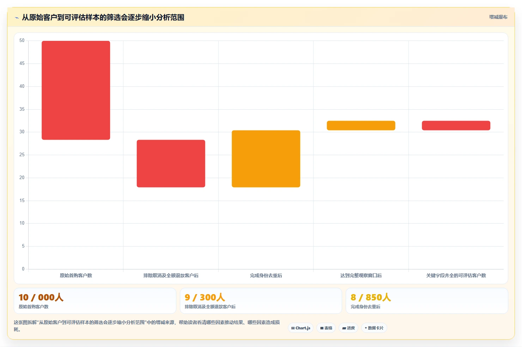Click the 数据卡片 tag chip
Screen dimensions: 522x347
374,328
